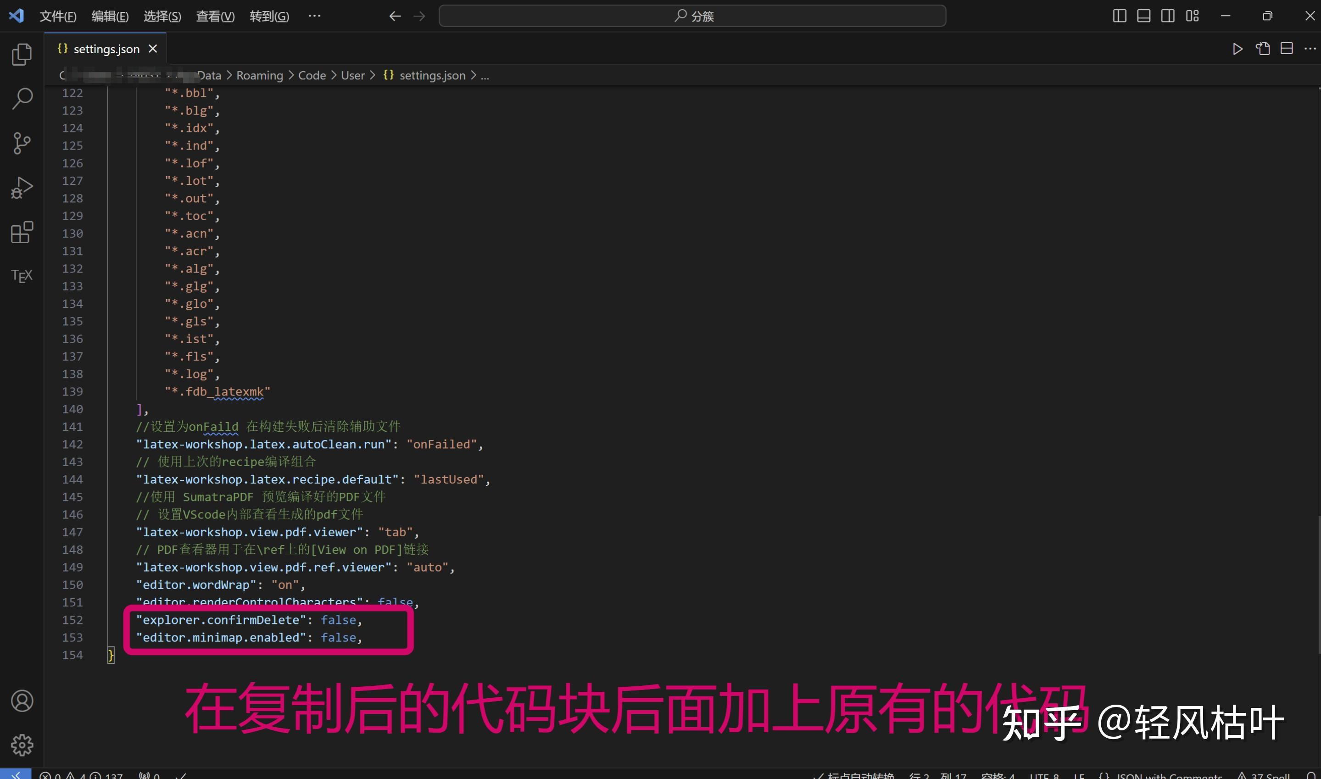Toggle the secondary side bar layout
The height and width of the screenshot is (779, 1321).
click(x=1167, y=16)
